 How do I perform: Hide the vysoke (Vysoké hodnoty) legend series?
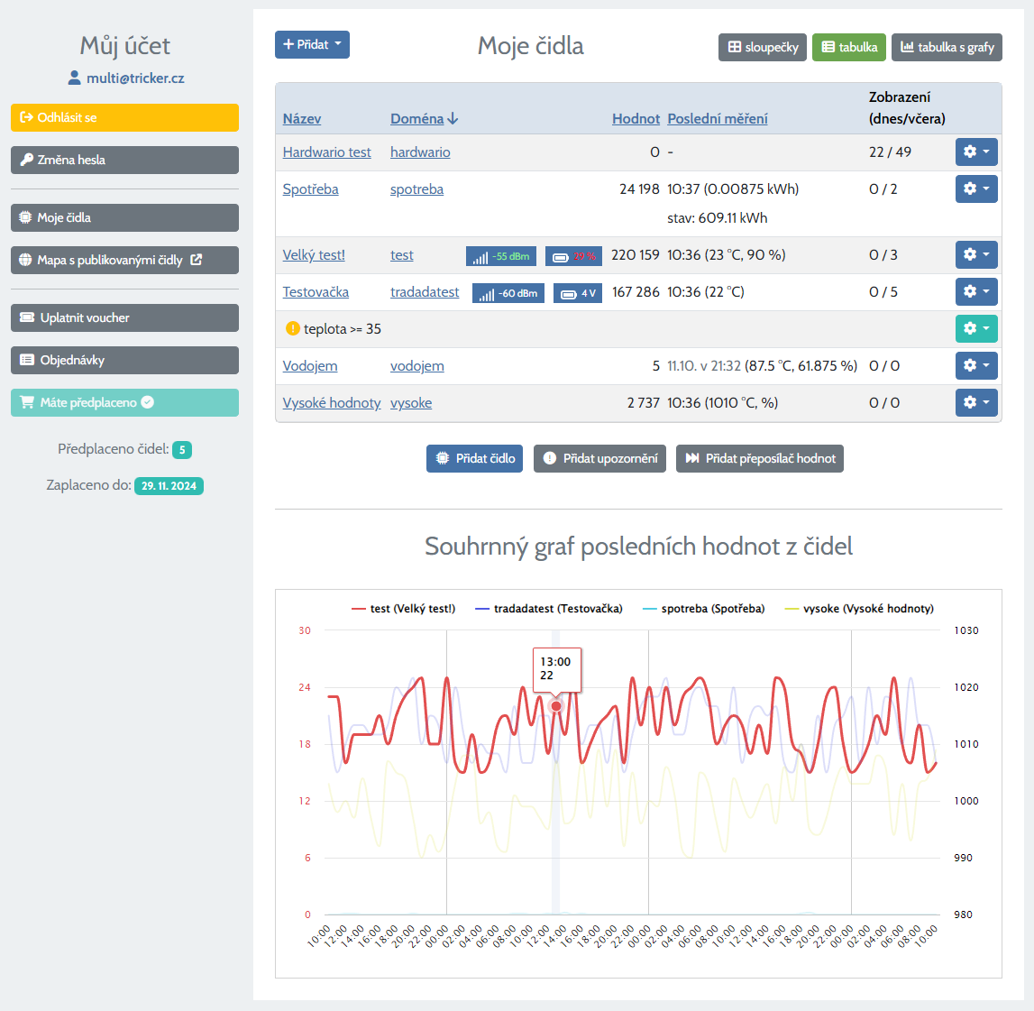[x=859, y=609]
